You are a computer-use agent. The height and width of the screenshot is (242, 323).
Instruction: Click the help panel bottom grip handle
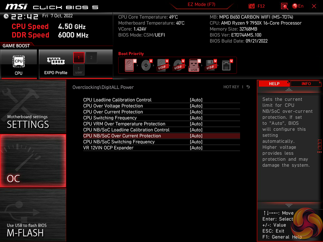click(x=289, y=205)
